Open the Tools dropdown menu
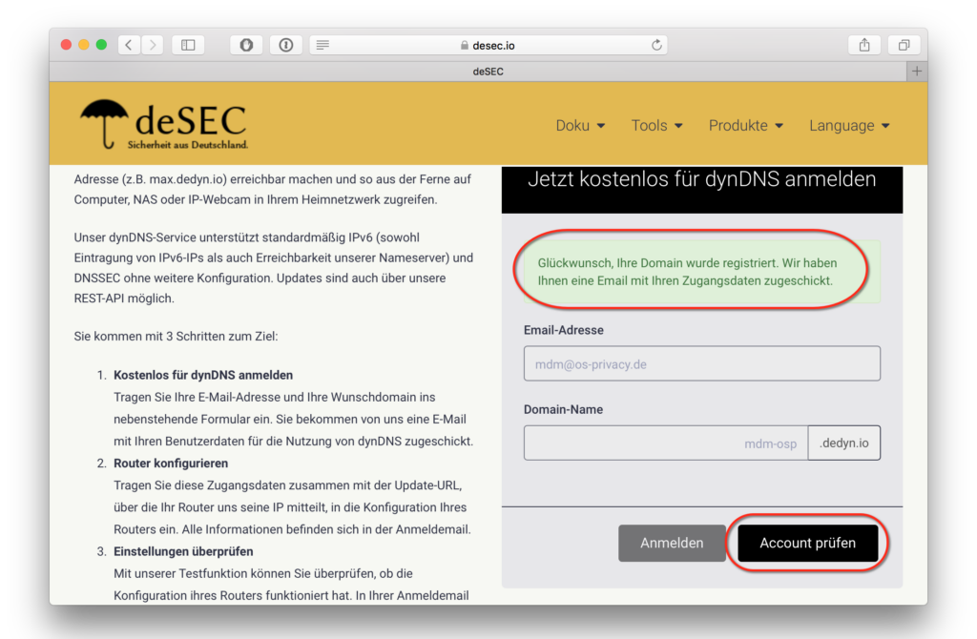Viewport: 977px width, 639px height. coord(656,126)
